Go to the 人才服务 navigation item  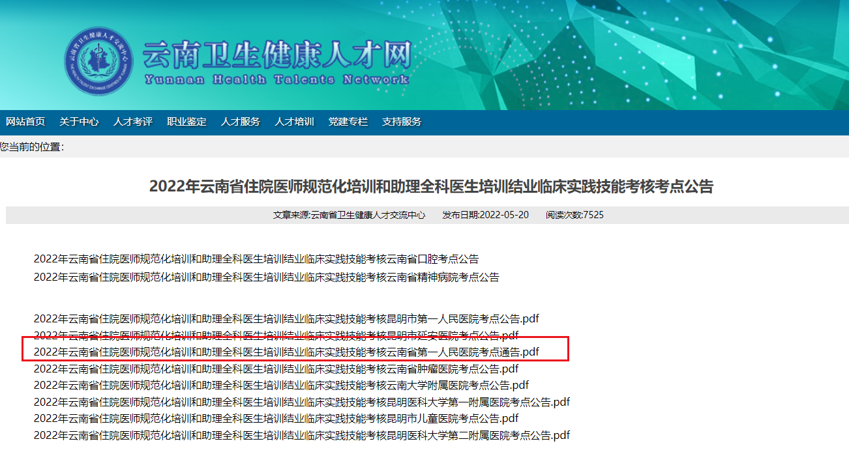[x=241, y=122]
